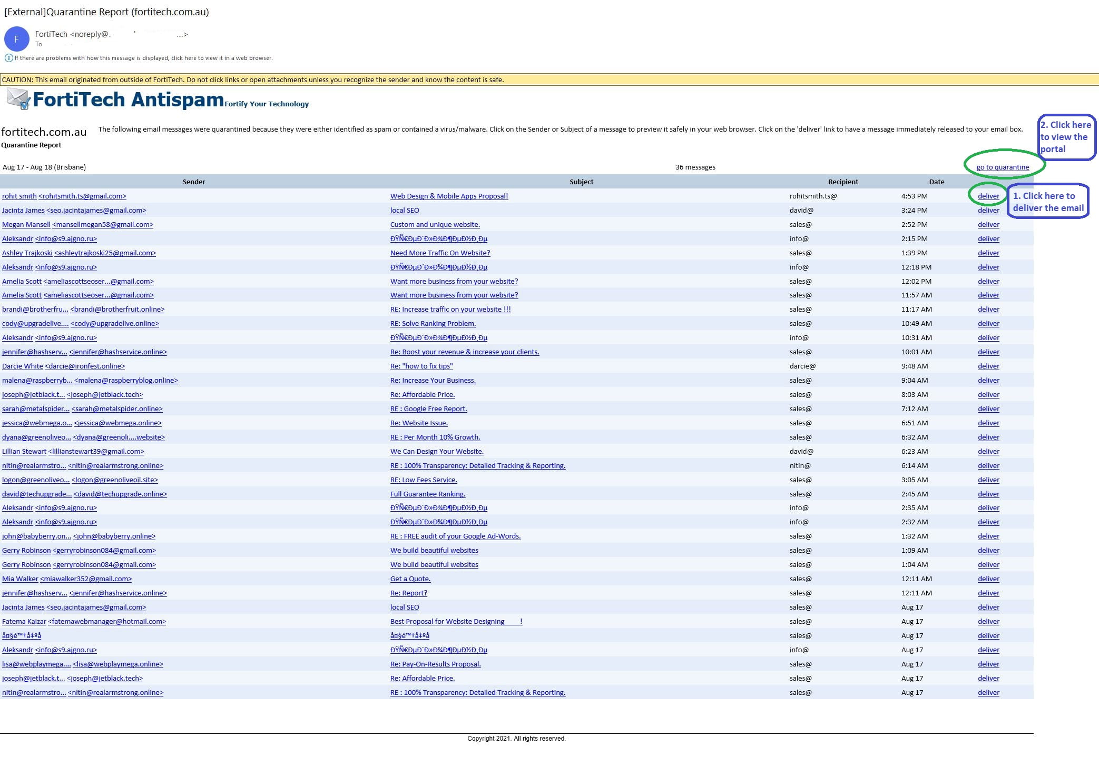Preview subject 'Custom and unique website.'
The height and width of the screenshot is (757, 1099).
pyautogui.click(x=435, y=225)
